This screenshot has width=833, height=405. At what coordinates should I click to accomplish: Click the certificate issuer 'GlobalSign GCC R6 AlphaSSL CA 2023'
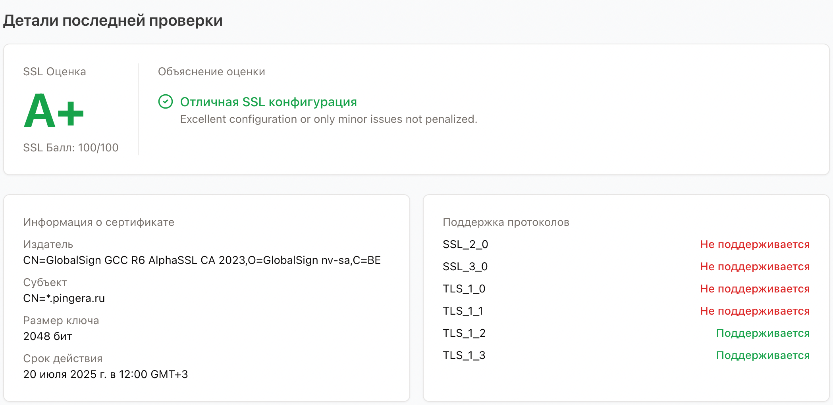pyautogui.click(x=202, y=260)
